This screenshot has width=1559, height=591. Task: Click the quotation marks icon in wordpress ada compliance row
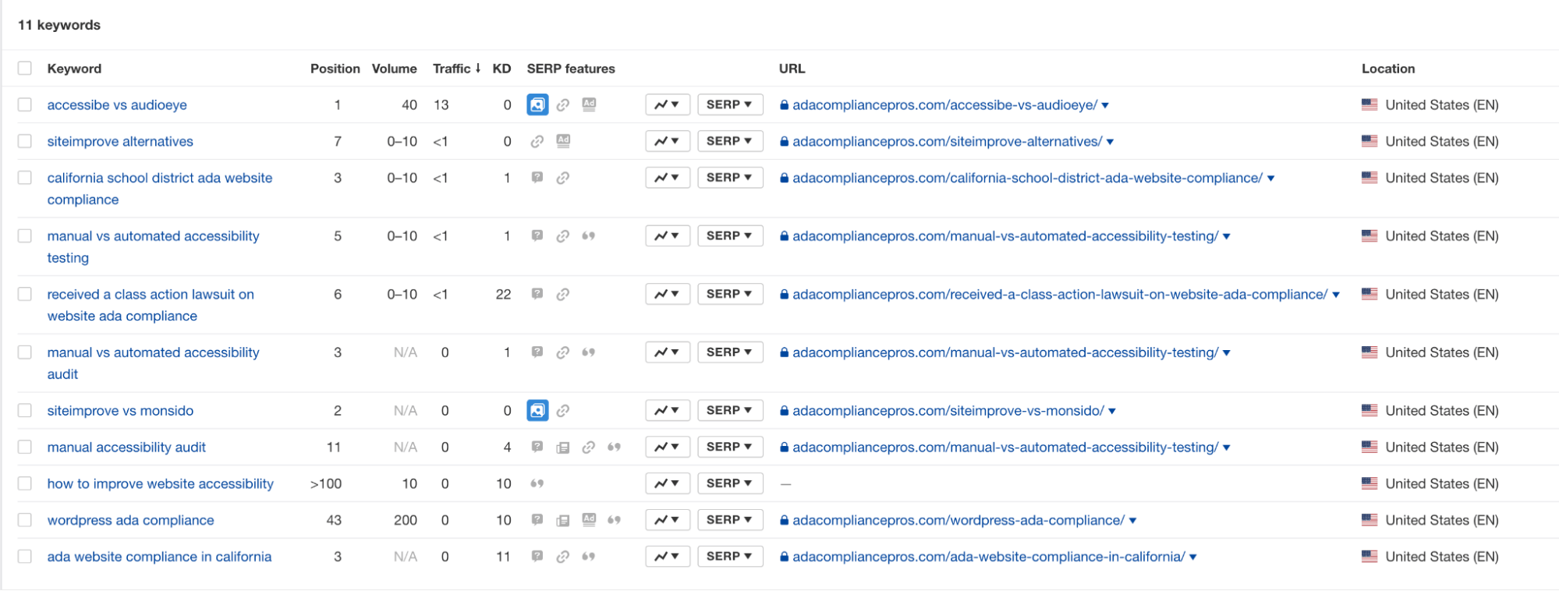point(615,520)
